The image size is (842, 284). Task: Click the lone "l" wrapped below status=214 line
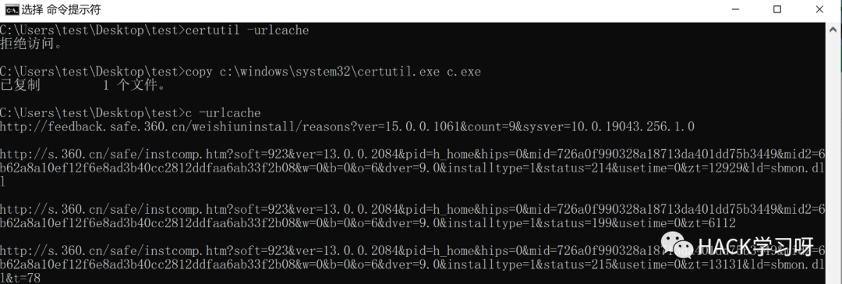point(2,182)
